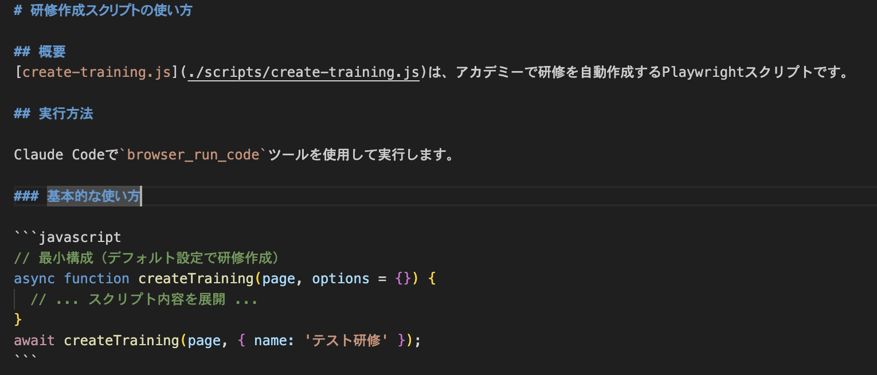Click the ```javascript code fence opener
Image resolution: width=877 pixels, height=375 pixels.
[x=68, y=237]
